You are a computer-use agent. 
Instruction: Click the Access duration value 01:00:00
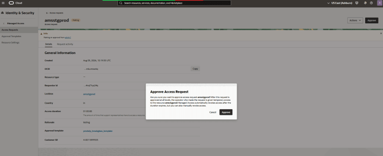(88, 111)
